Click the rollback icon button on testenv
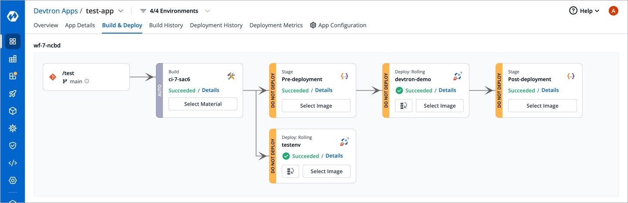This screenshot has height=203, width=628. pyautogui.click(x=290, y=171)
